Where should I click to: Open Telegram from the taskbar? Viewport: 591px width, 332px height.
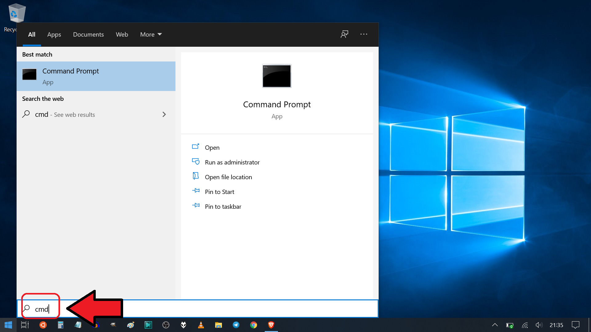point(236,325)
